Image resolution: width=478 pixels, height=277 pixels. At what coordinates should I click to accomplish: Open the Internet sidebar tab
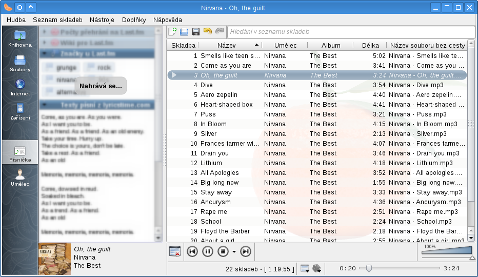tap(20, 88)
